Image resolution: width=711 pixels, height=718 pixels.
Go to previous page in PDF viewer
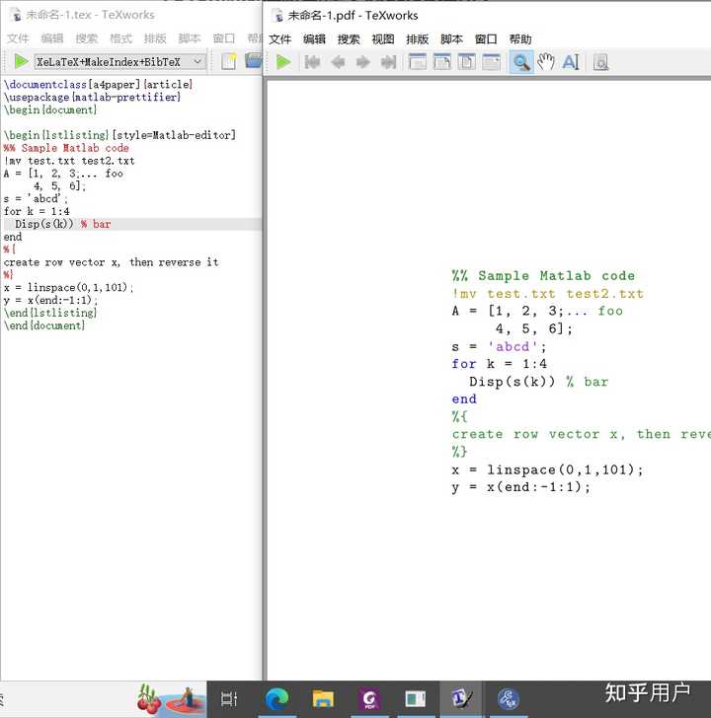pos(338,62)
